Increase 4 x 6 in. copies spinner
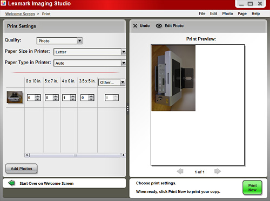Screen dimensions: 270x201 73,96
